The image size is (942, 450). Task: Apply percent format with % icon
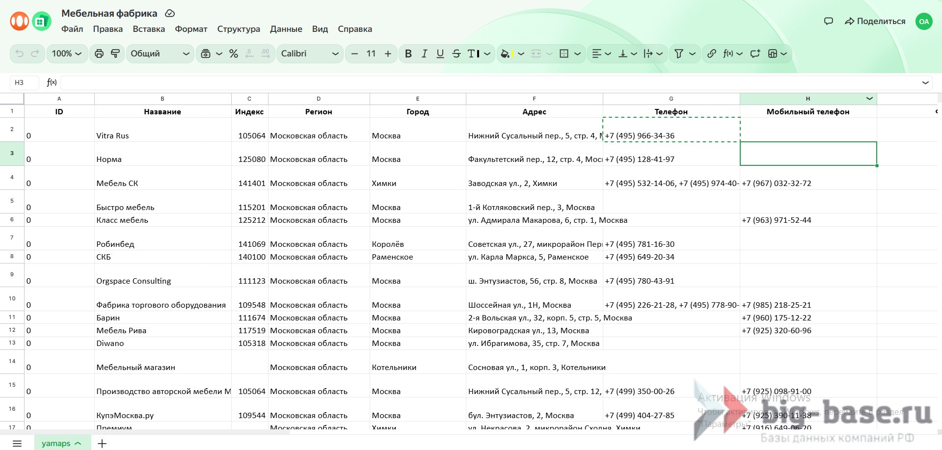234,53
